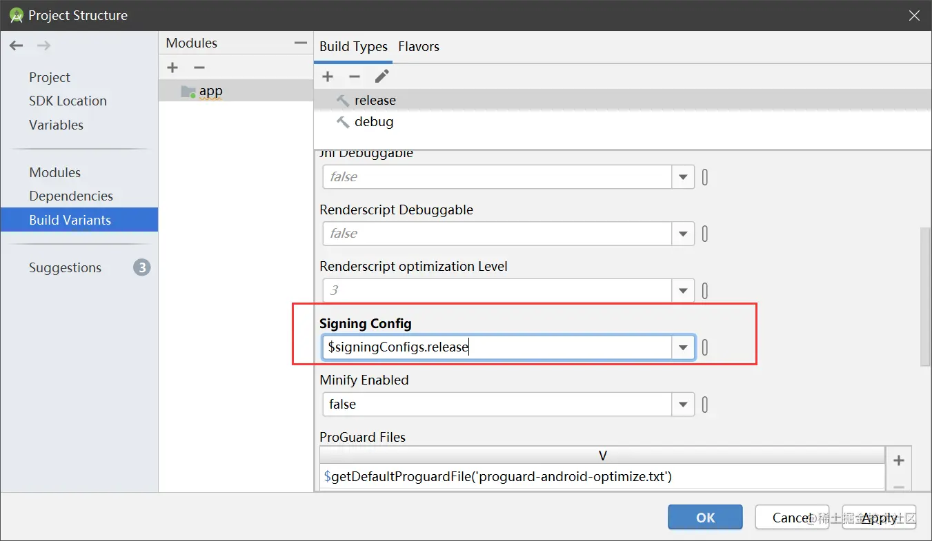Open variable binding for Minify Enabled
The height and width of the screenshot is (541, 932).
click(x=705, y=405)
